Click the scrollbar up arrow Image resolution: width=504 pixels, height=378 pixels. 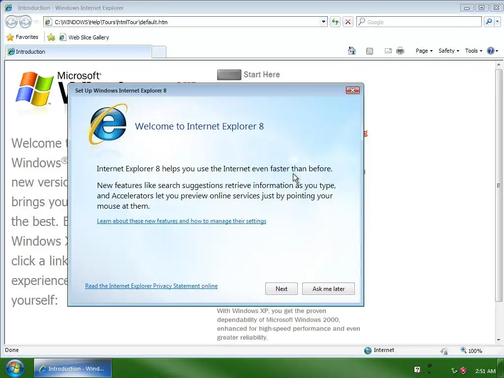click(x=499, y=64)
